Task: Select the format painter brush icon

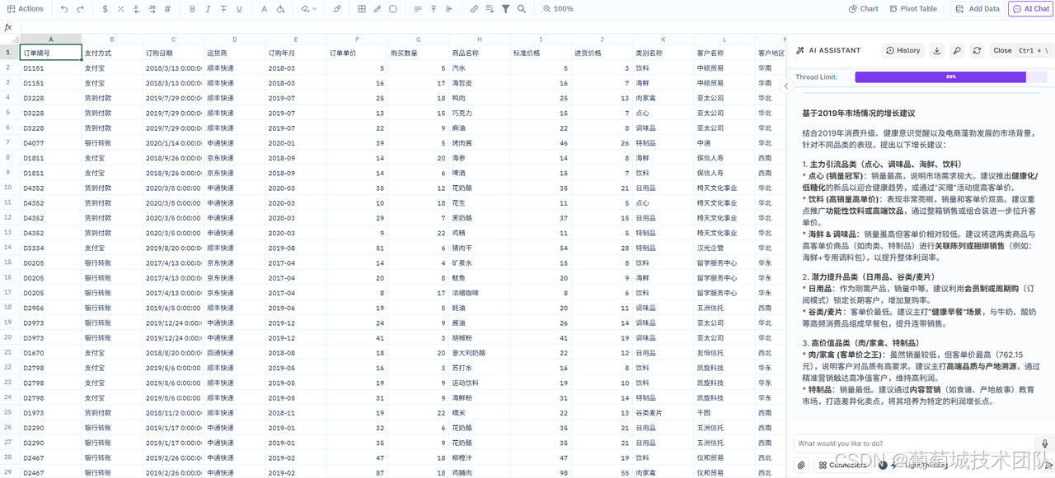Action: [x=336, y=9]
